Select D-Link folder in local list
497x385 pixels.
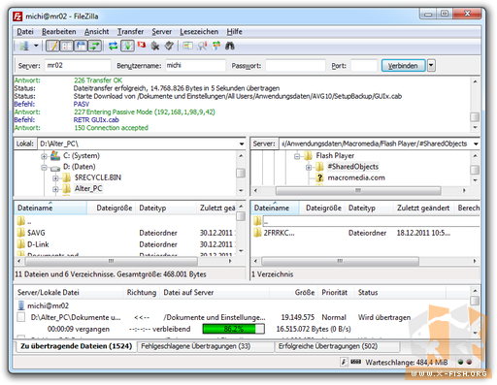tap(38, 244)
